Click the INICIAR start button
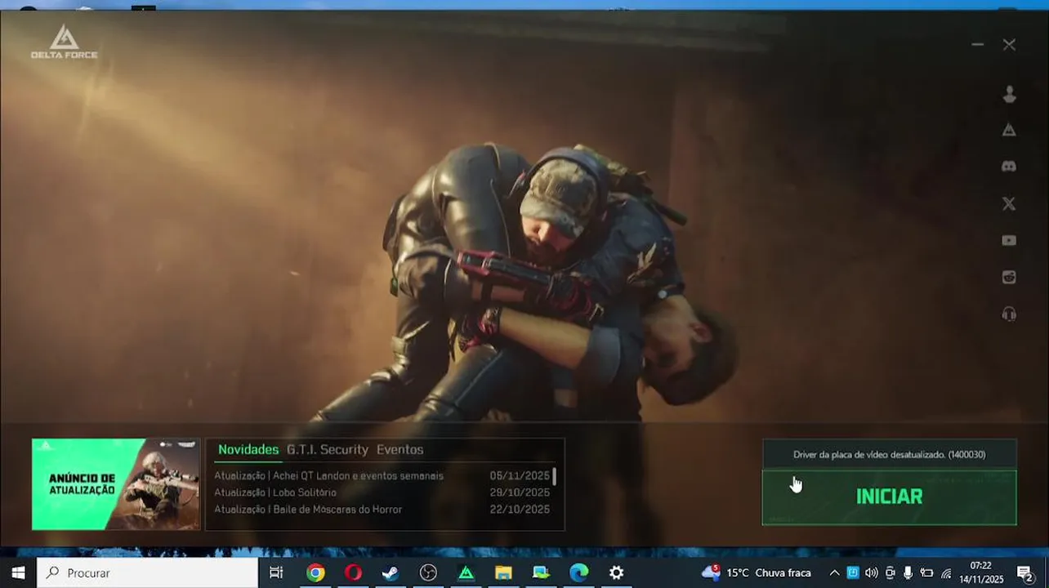Screen dimensions: 1049x588 click(x=889, y=497)
